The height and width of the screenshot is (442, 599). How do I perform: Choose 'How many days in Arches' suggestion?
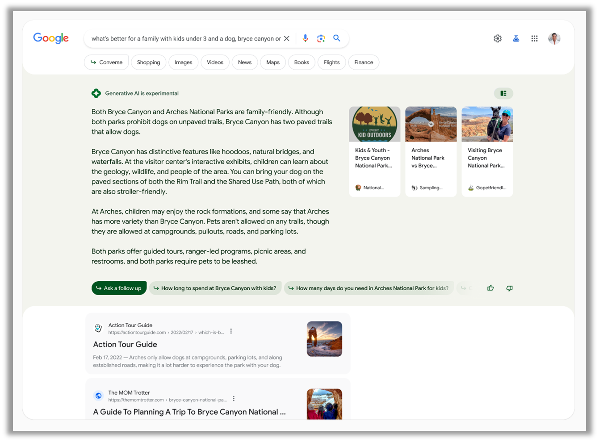tap(369, 288)
